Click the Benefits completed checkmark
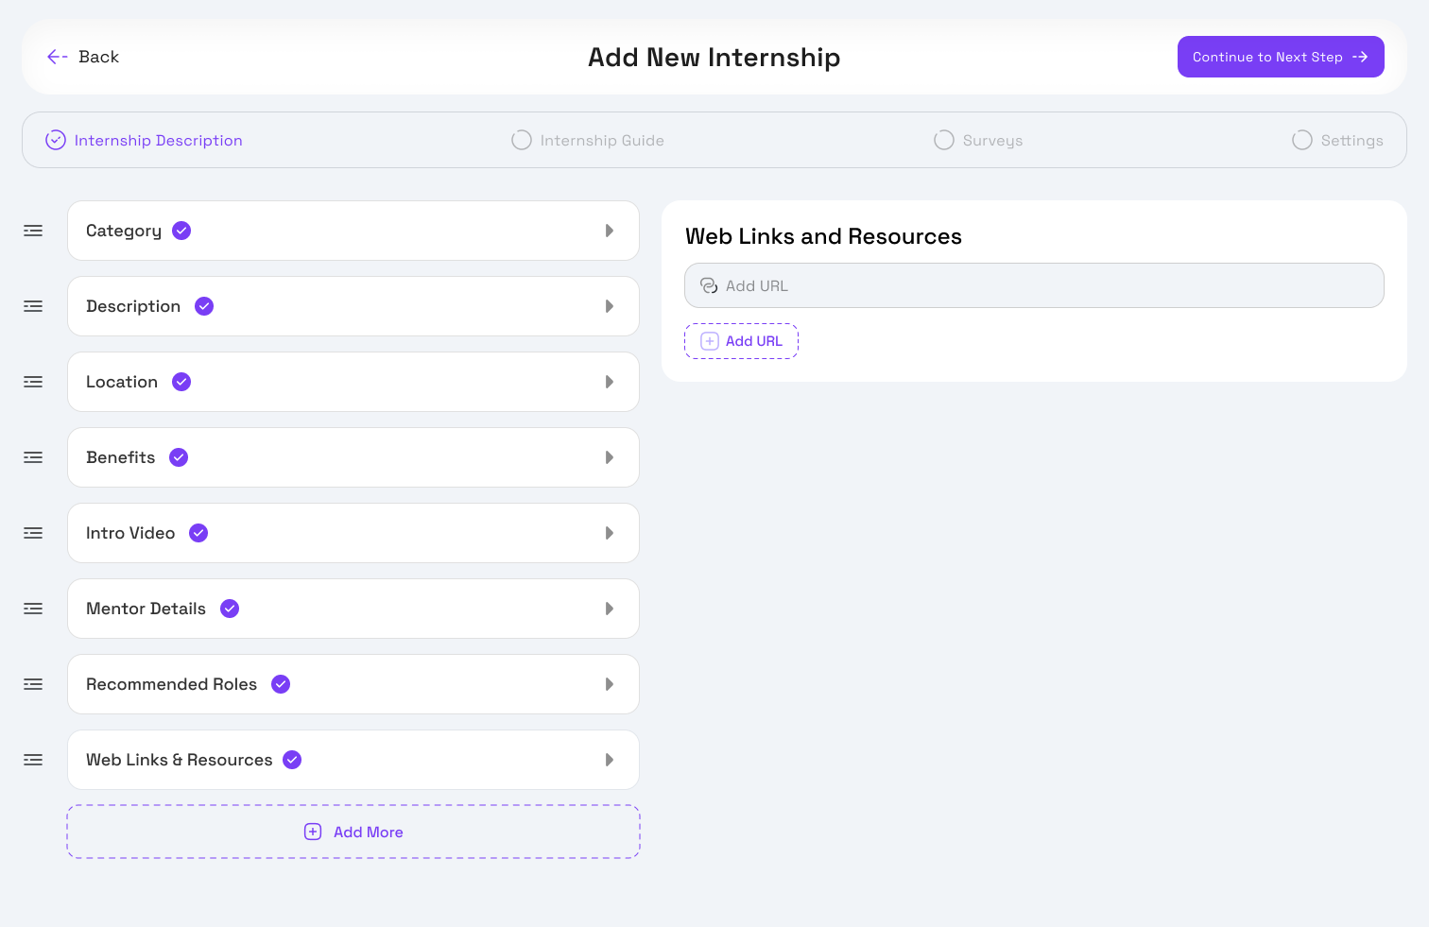Image resolution: width=1429 pixels, height=927 pixels. pos(179,457)
